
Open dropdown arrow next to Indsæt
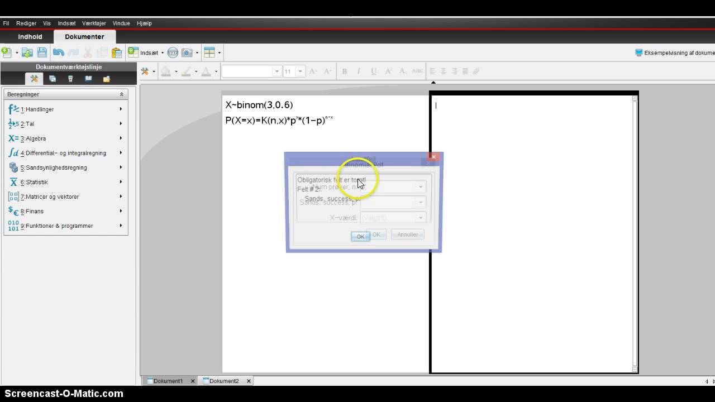click(163, 53)
